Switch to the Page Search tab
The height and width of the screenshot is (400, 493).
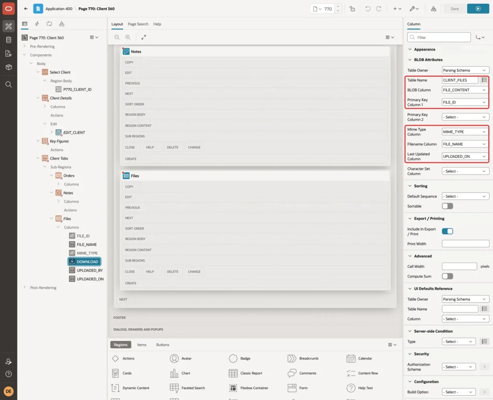(138, 24)
